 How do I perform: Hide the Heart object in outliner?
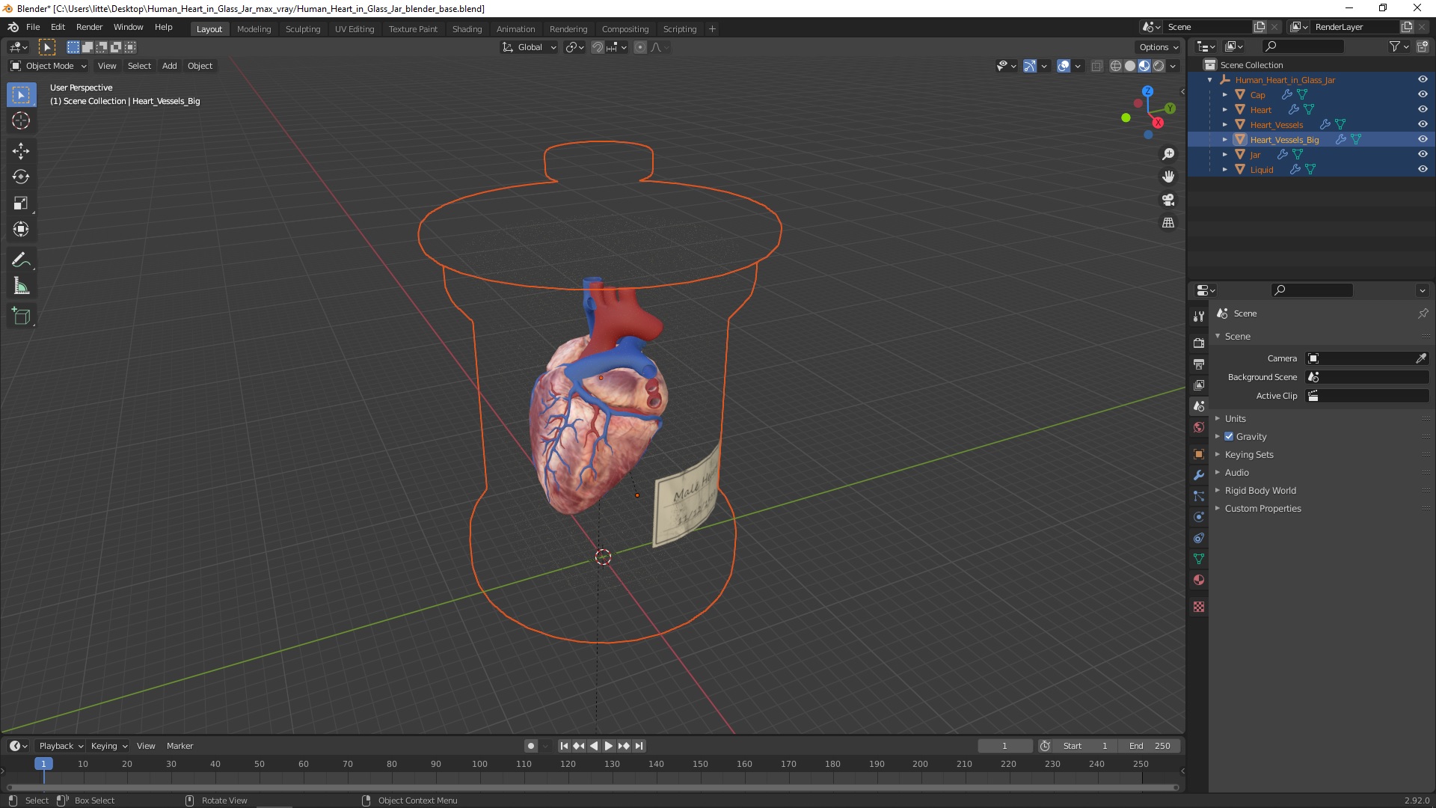[1422, 109]
